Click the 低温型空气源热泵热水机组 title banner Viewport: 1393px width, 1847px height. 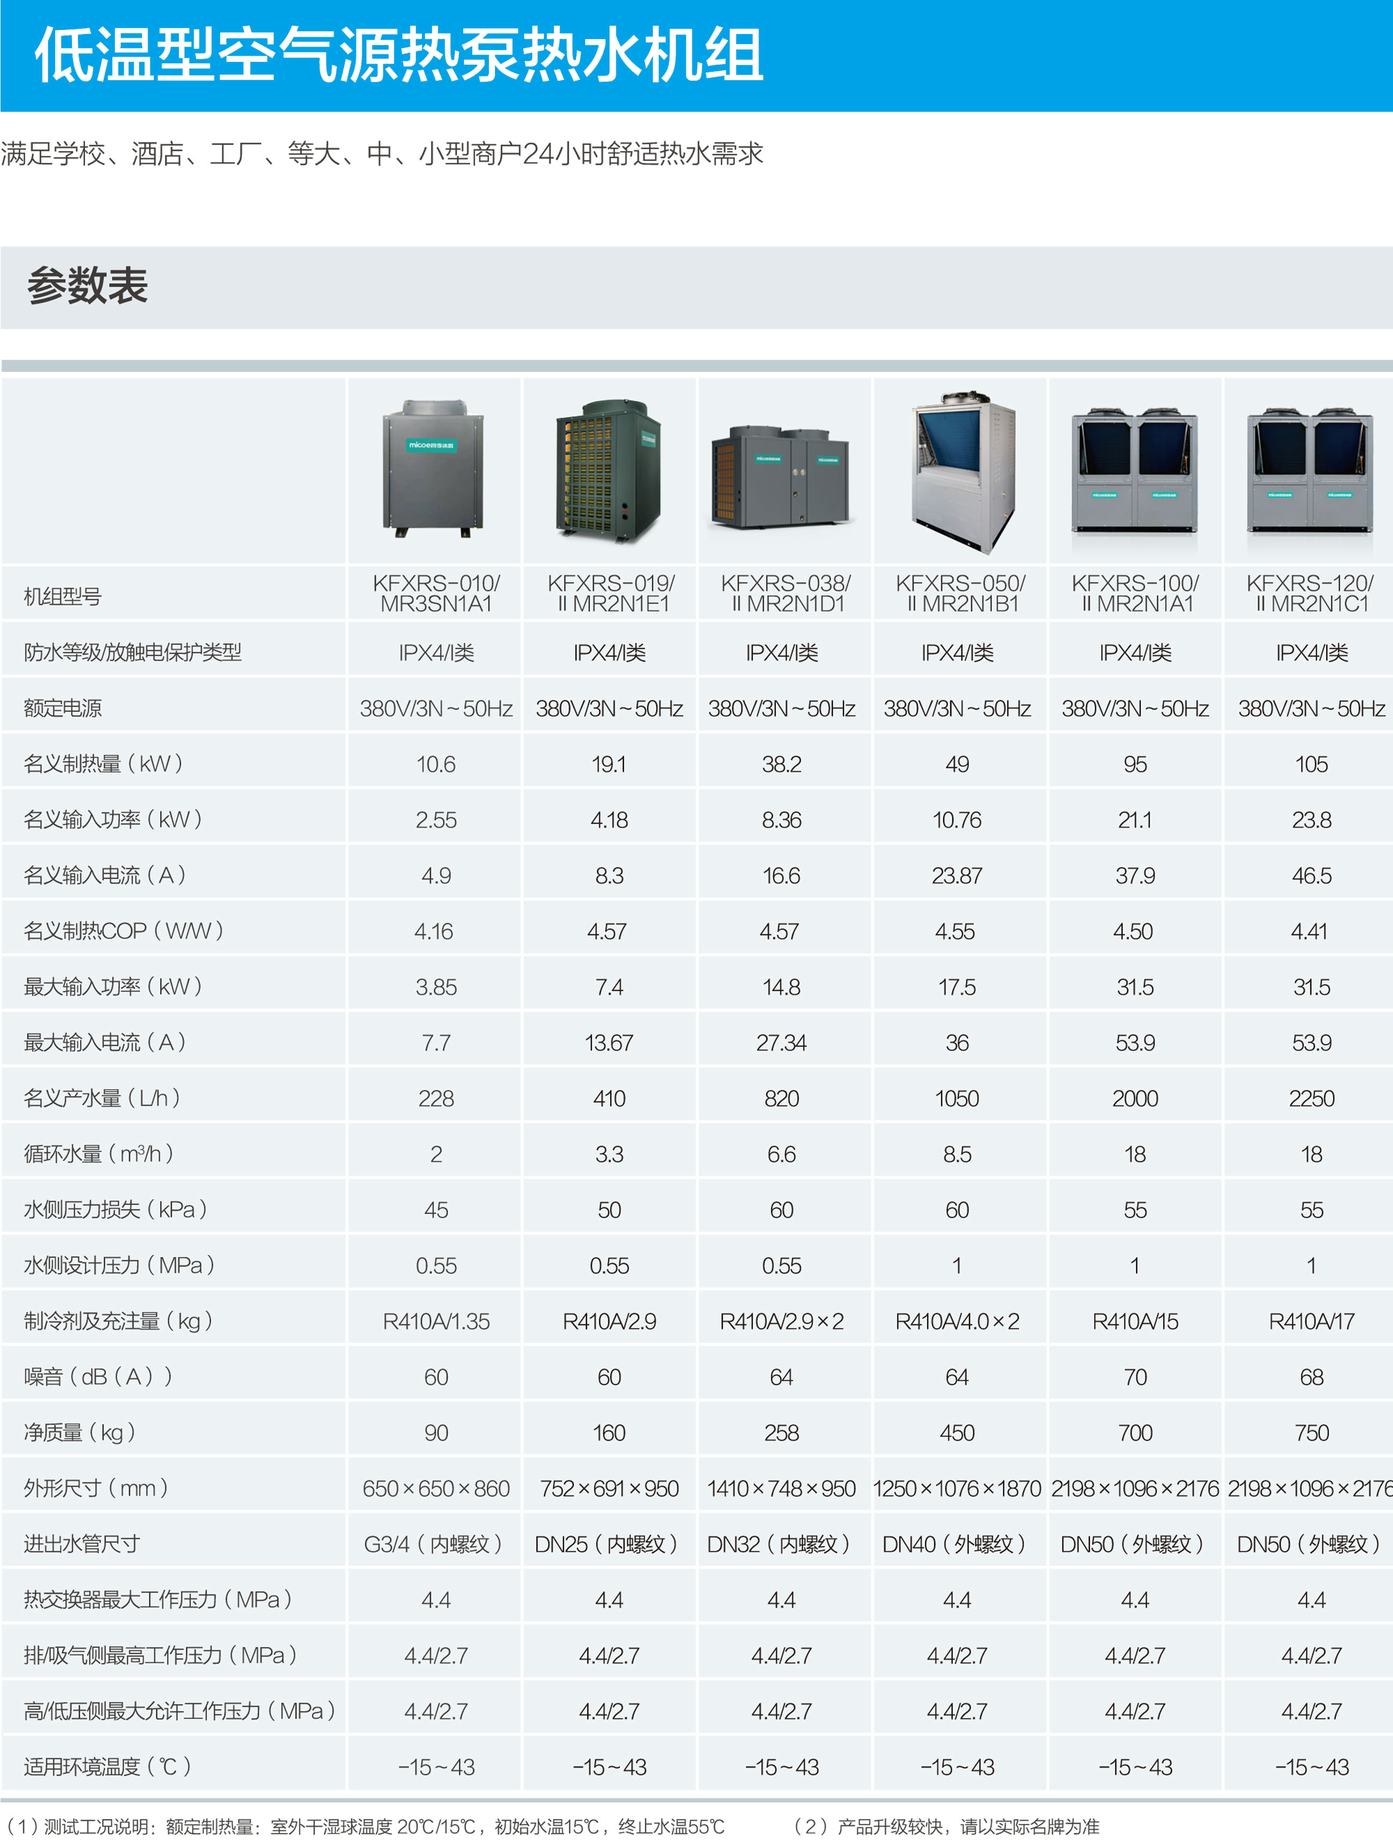[399, 55]
